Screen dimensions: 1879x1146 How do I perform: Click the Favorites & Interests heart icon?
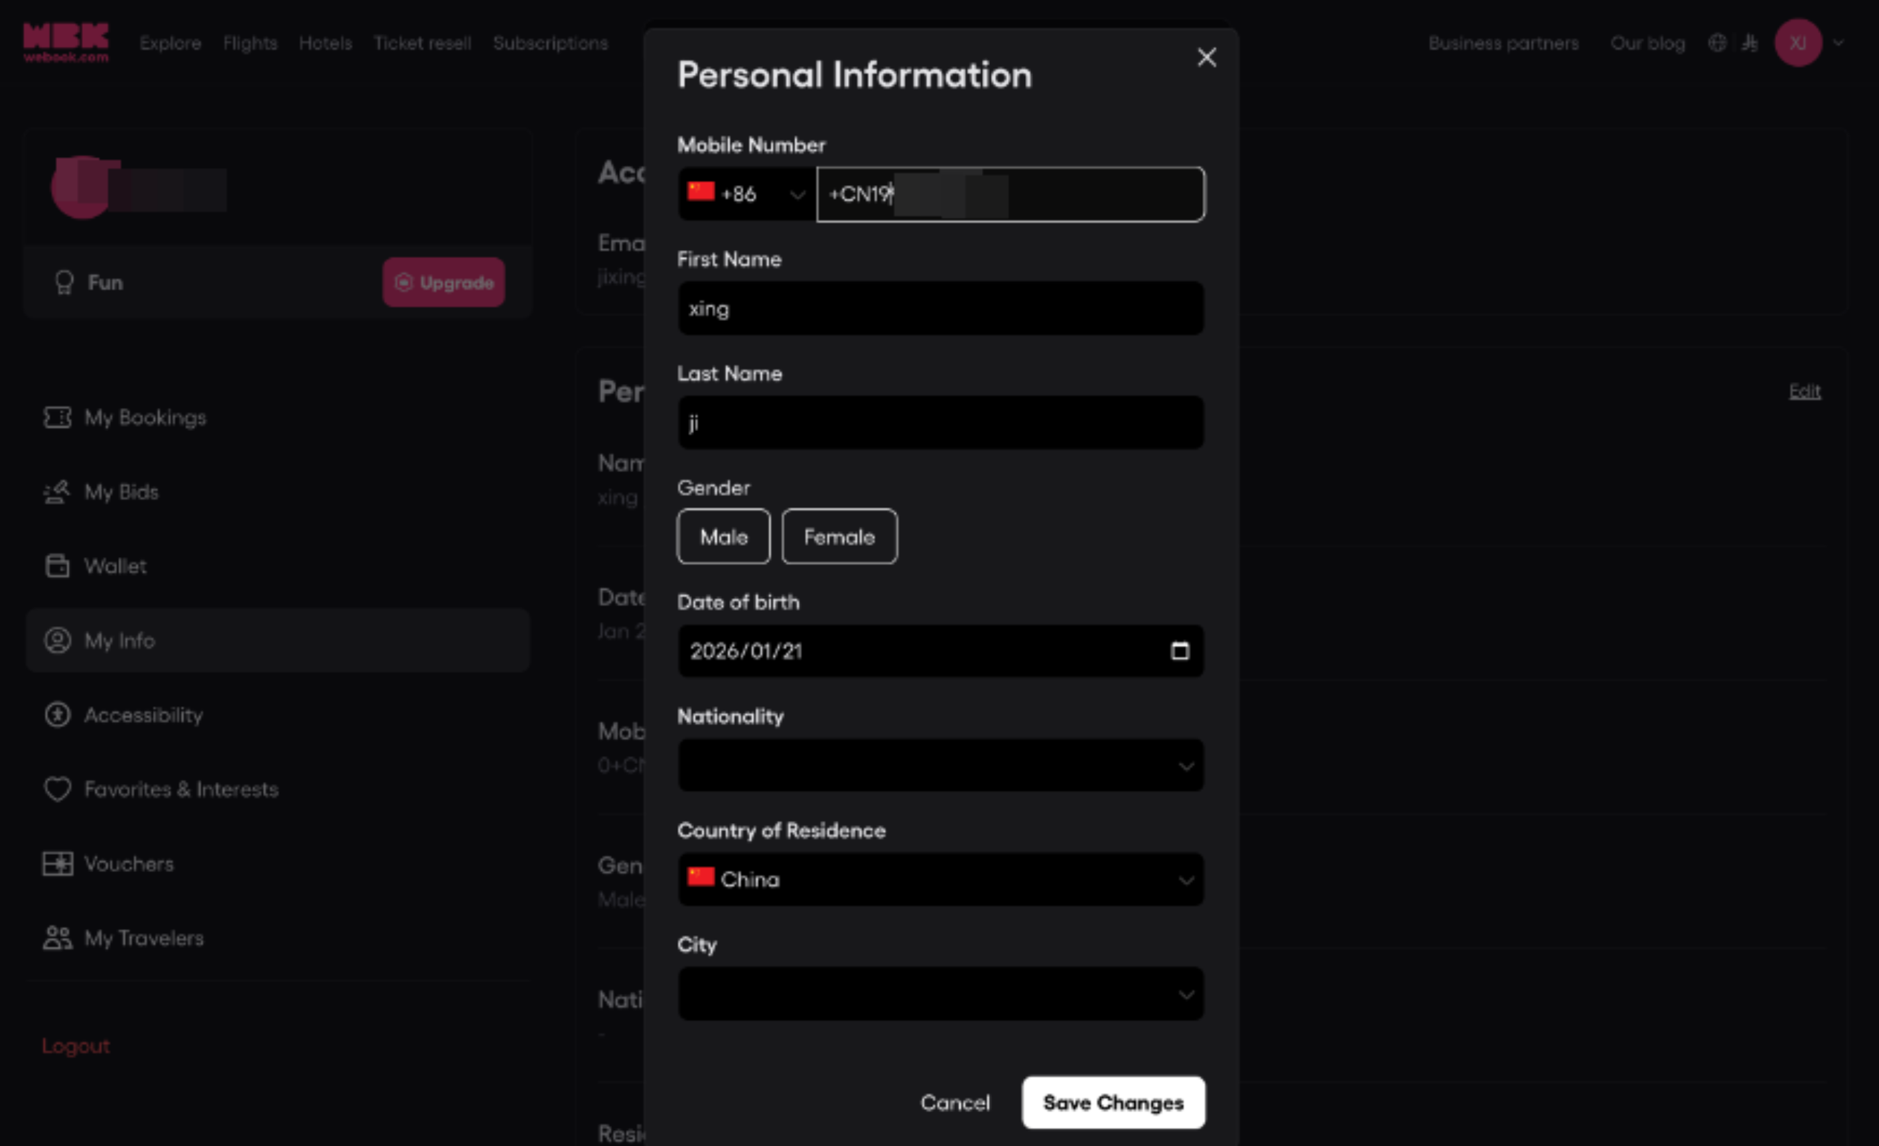(57, 789)
